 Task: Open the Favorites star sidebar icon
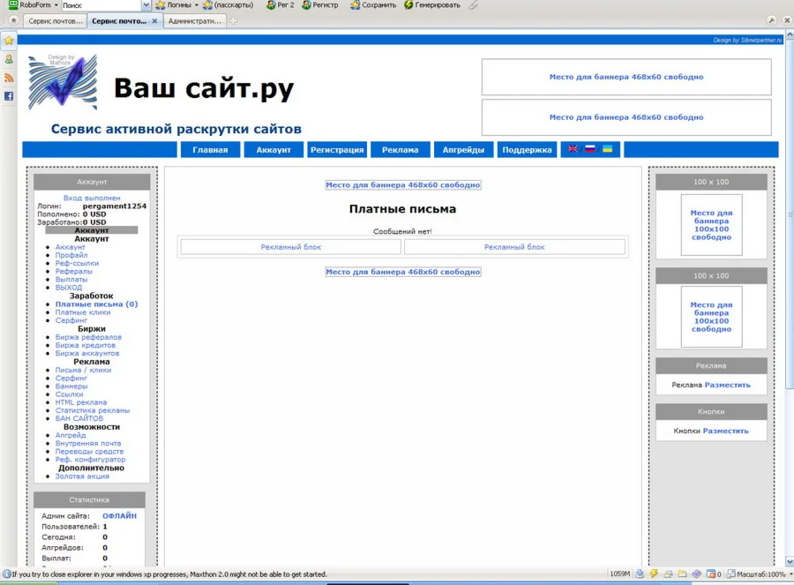9,41
